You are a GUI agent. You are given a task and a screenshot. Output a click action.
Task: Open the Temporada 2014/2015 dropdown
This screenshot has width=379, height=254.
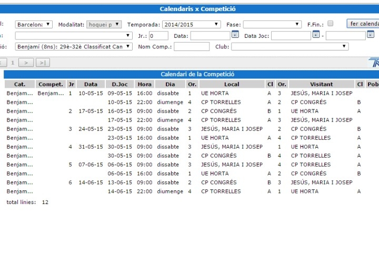click(191, 24)
